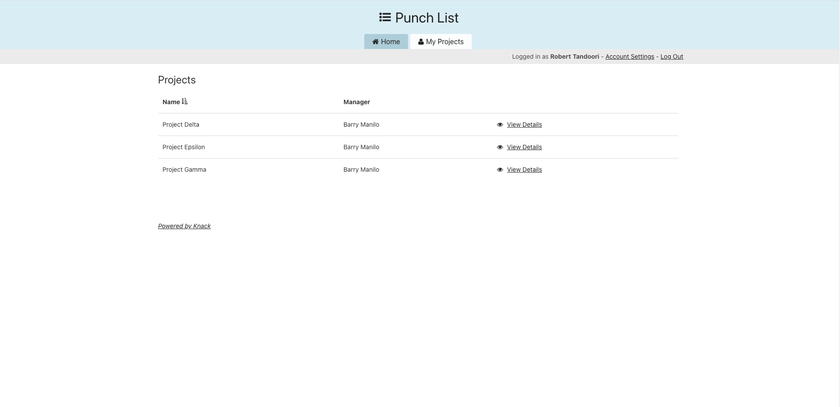Click the Manager column header
Image resolution: width=840 pixels, height=407 pixels.
pos(356,102)
